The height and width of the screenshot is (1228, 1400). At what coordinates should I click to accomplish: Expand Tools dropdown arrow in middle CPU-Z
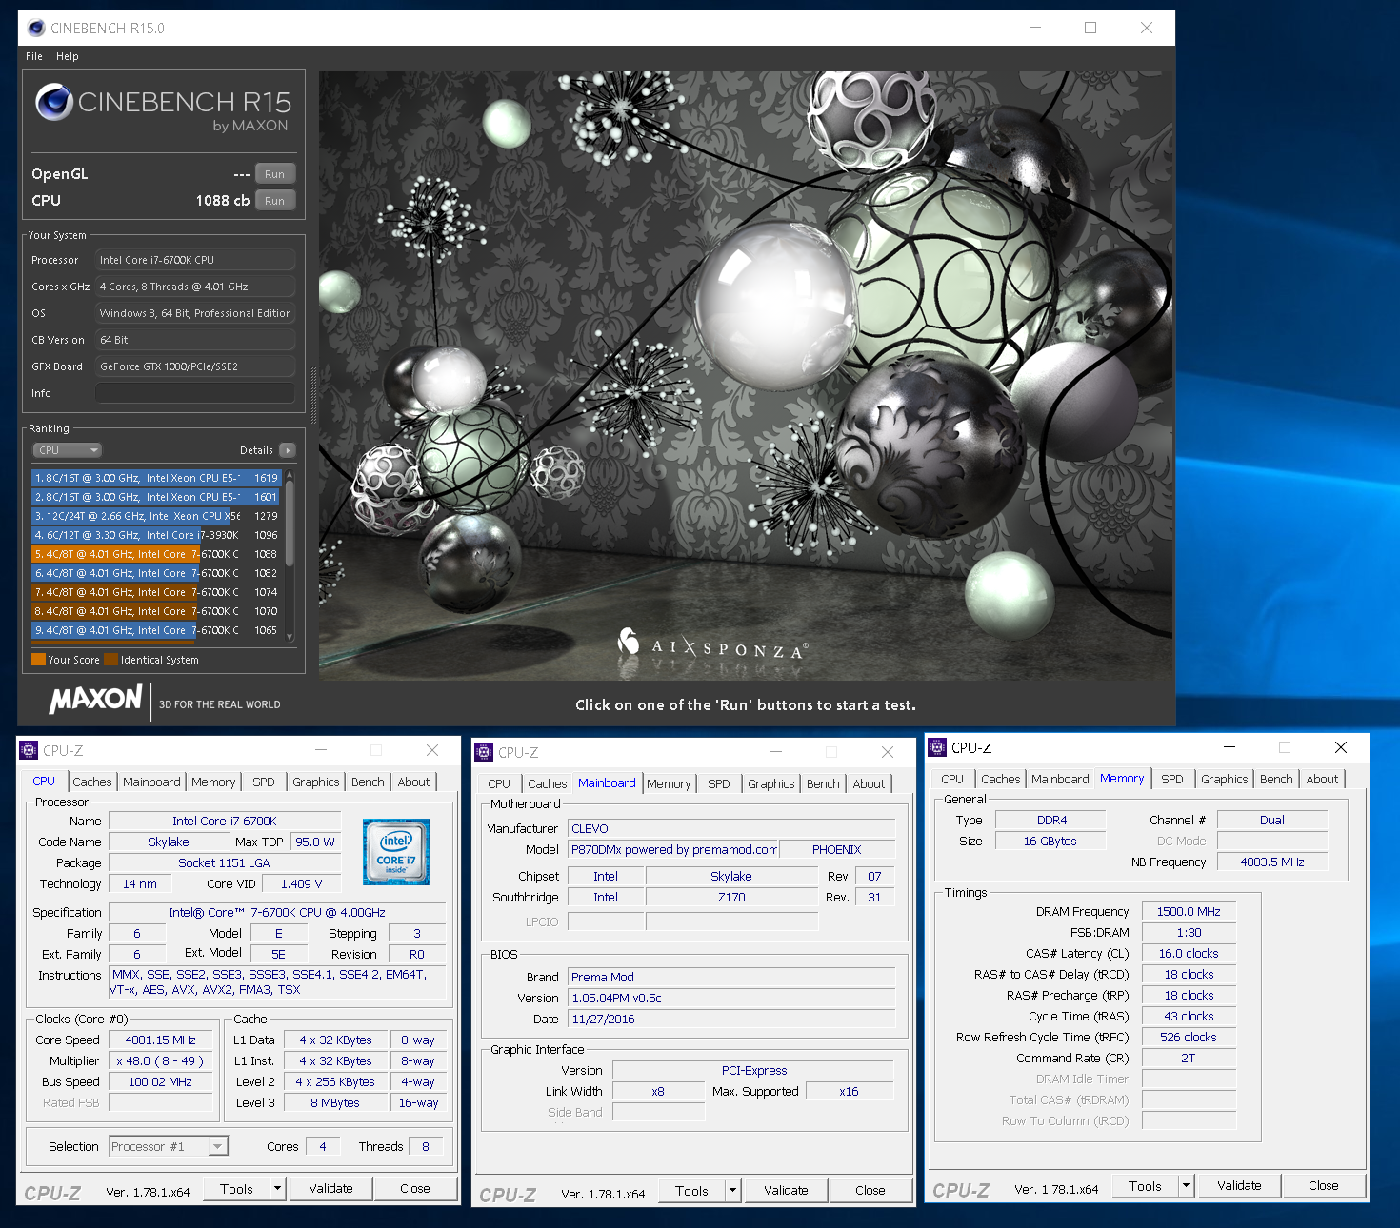[733, 1191]
